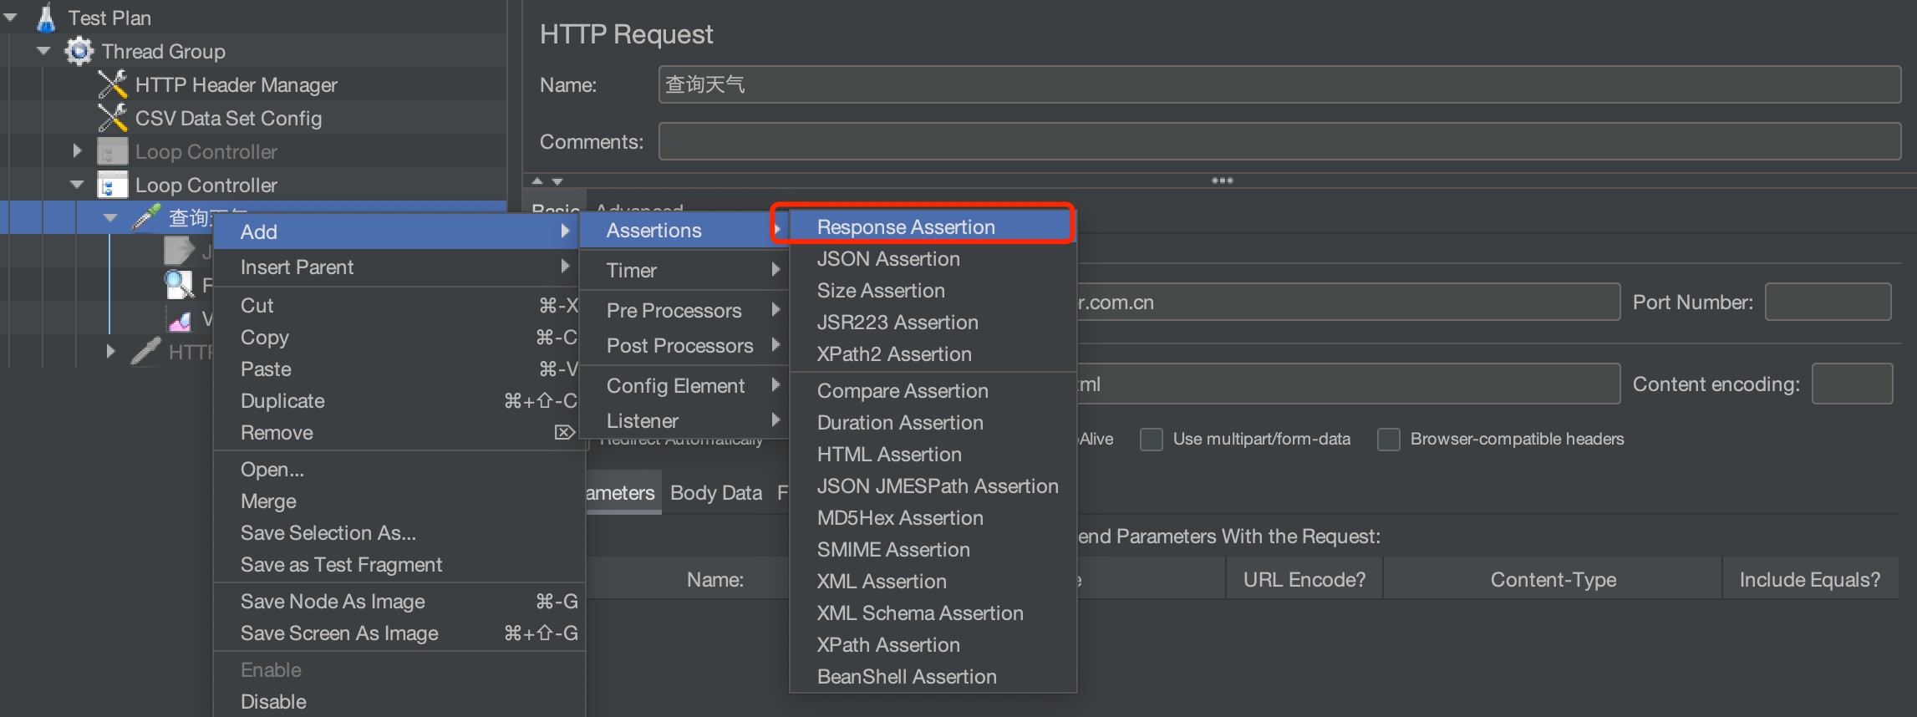Select Compare Assertion
The height and width of the screenshot is (717, 1917).
[x=933, y=390]
